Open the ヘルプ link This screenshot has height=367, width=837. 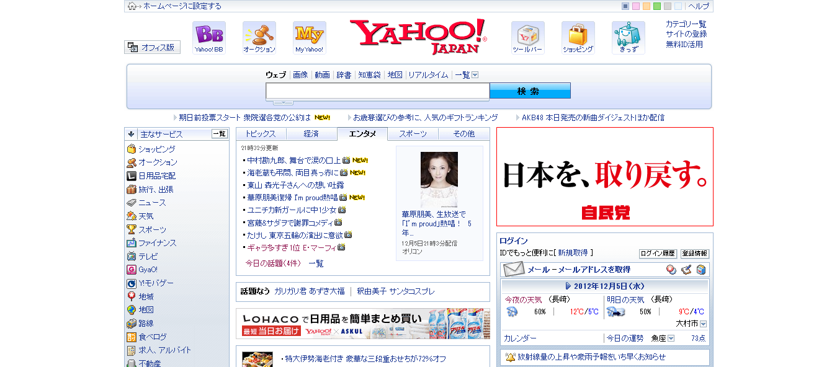tap(699, 6)
